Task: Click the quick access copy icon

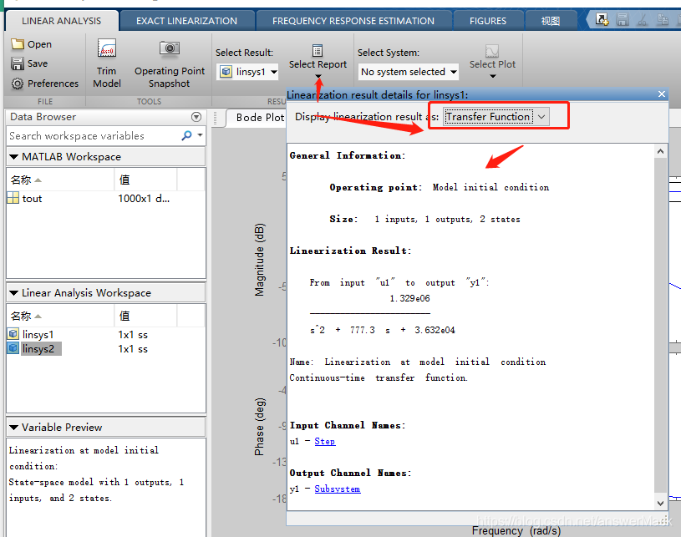Action: (663, 19)
